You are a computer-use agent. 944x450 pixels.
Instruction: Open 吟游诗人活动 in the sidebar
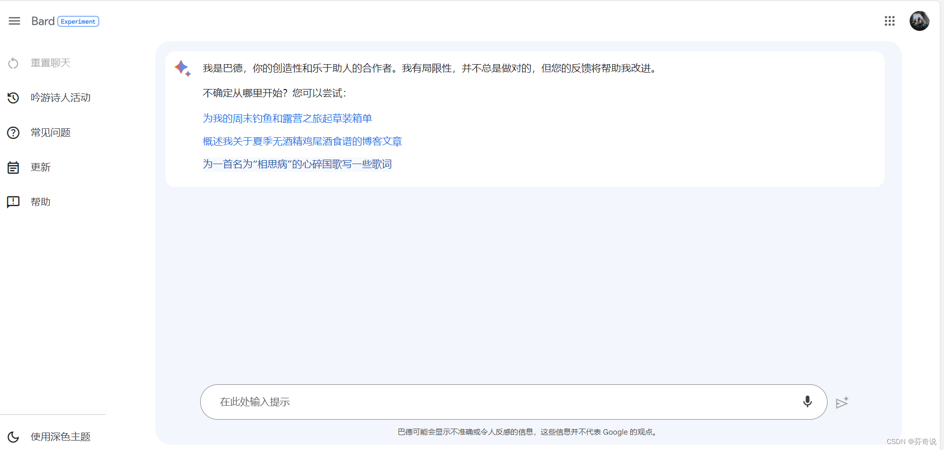pyautogui.click(x=61, y=98)
